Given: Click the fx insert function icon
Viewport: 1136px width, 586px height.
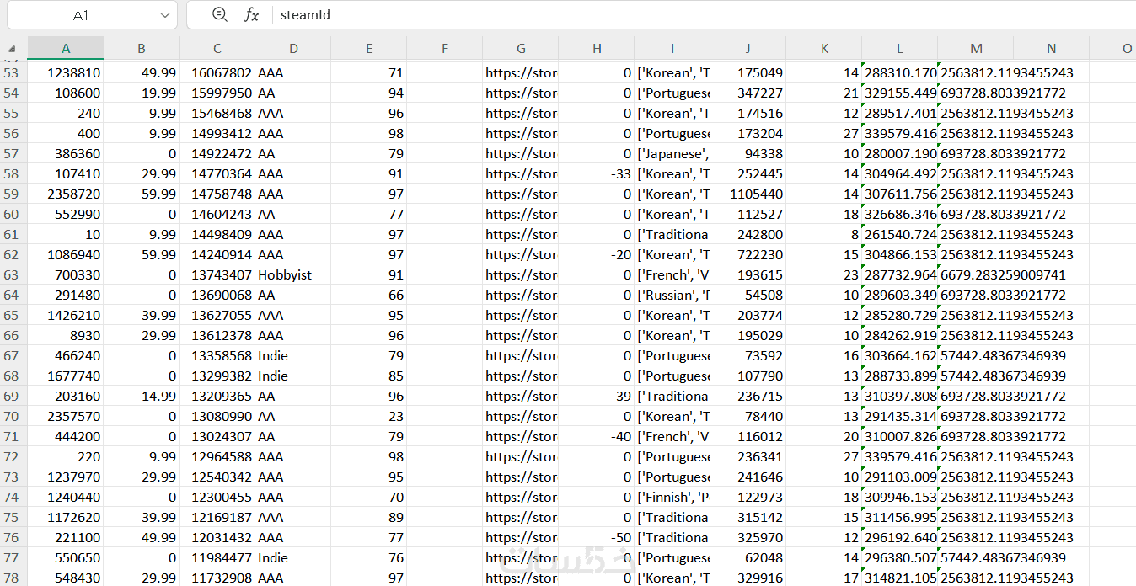Looking at the screenshot, I should pos(251,14).
